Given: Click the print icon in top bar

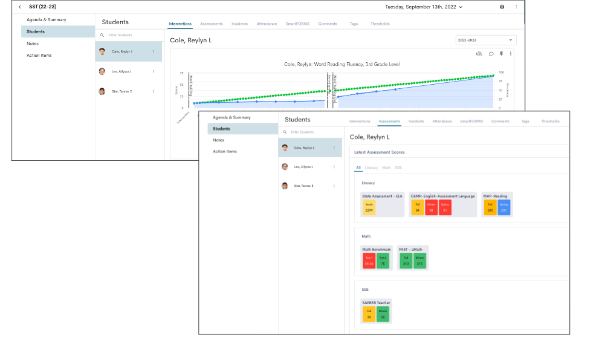Looking at the screenshot, I should [502, 7].
